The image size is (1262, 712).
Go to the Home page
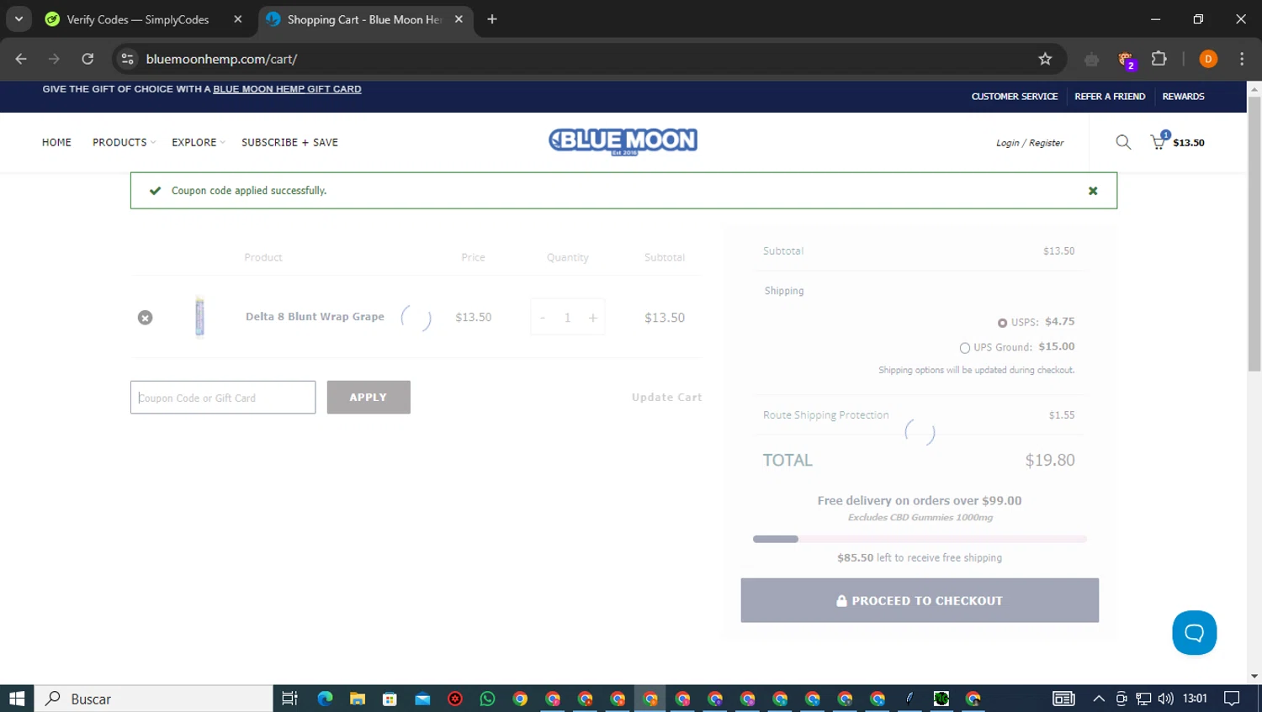(x=56, y=142)
